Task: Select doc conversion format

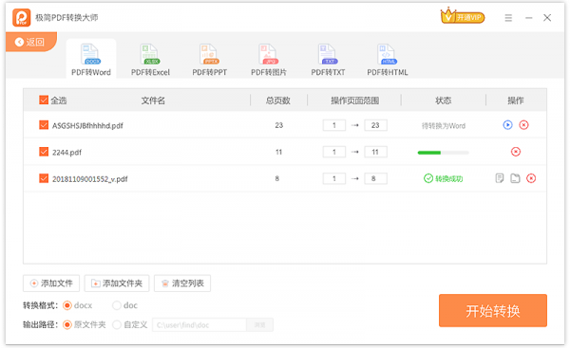Action: click(x=117, y=305)
